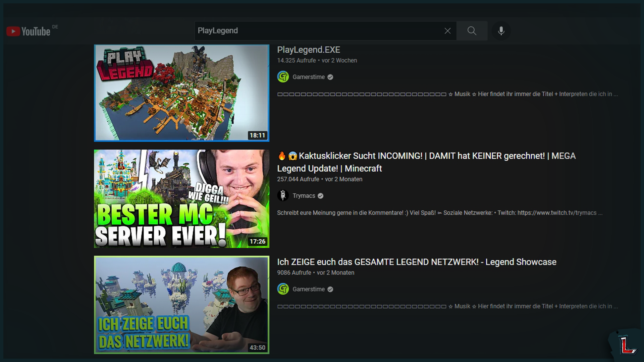Open the Legend Showcase video title
Screen dimensions: 644x362
417,262
